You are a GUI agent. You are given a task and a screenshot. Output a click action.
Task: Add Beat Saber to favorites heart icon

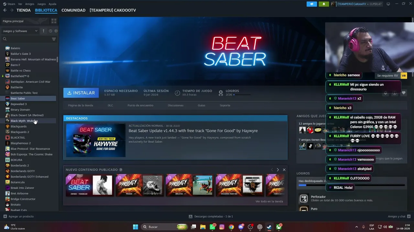pyautogui.click(x=403, y=93)
